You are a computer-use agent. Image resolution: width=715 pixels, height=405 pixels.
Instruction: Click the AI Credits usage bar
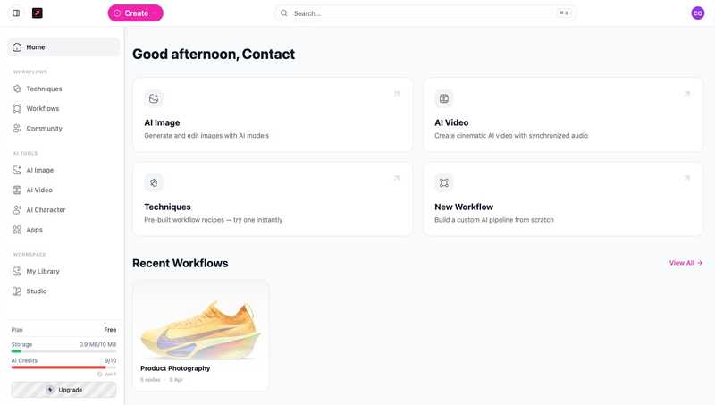[x=63, y=367]
